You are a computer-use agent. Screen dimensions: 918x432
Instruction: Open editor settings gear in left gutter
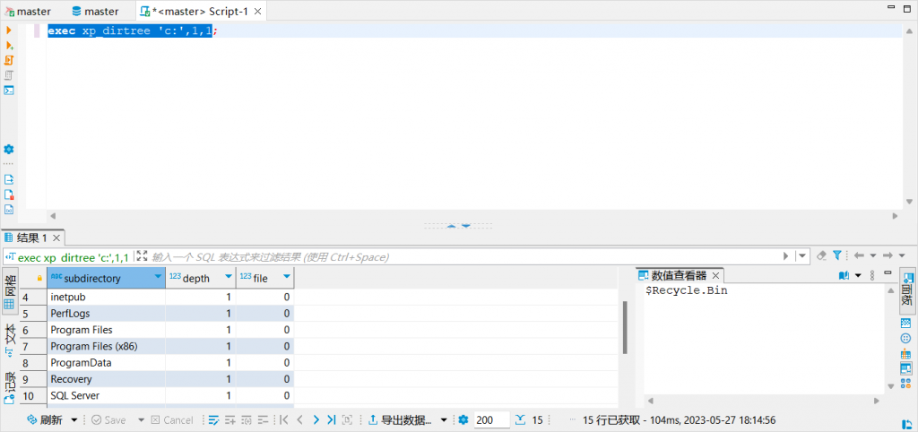9,149
